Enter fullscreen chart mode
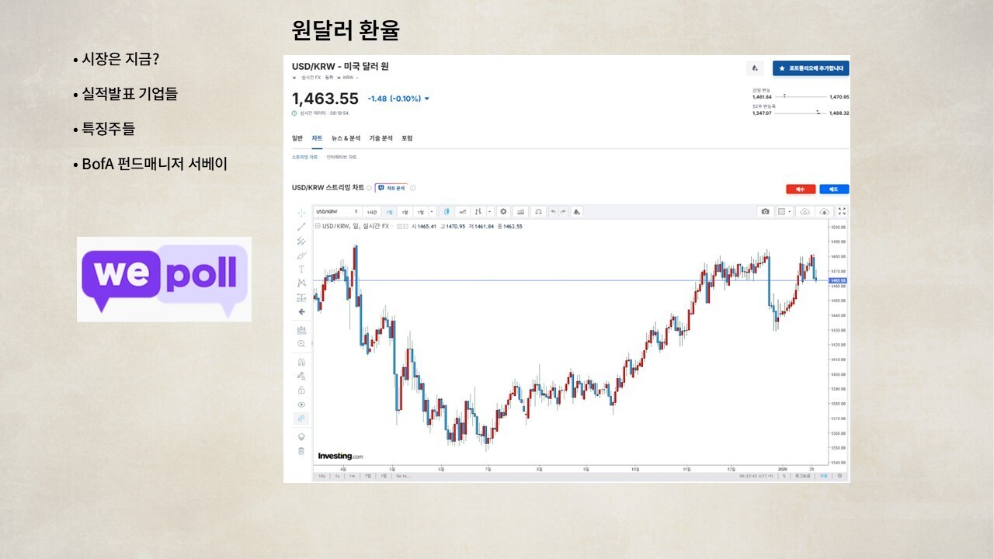 coord(842,211)
